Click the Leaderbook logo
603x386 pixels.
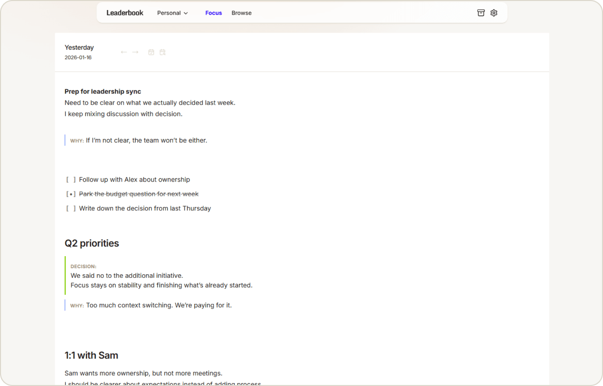tap(125, 13)
